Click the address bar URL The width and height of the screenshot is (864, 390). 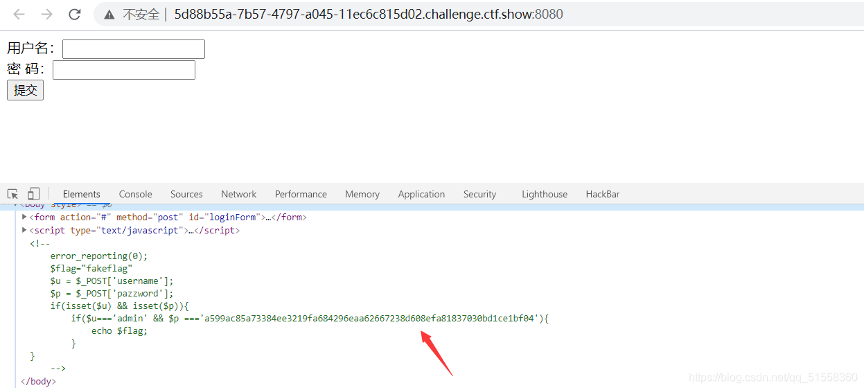coord(368,14)
